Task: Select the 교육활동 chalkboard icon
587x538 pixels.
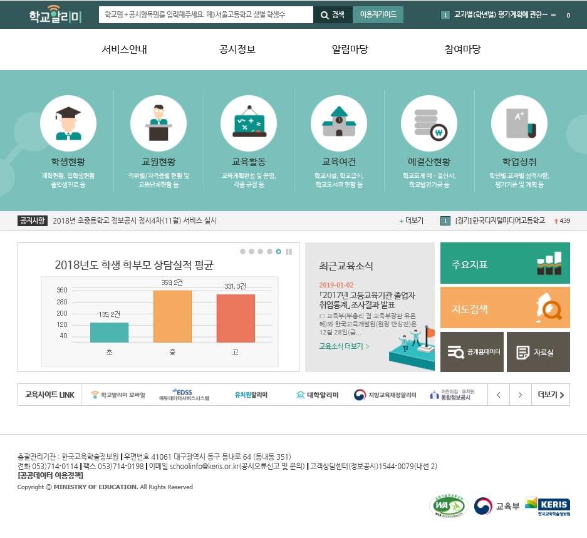Action: [x=248, y=124]
